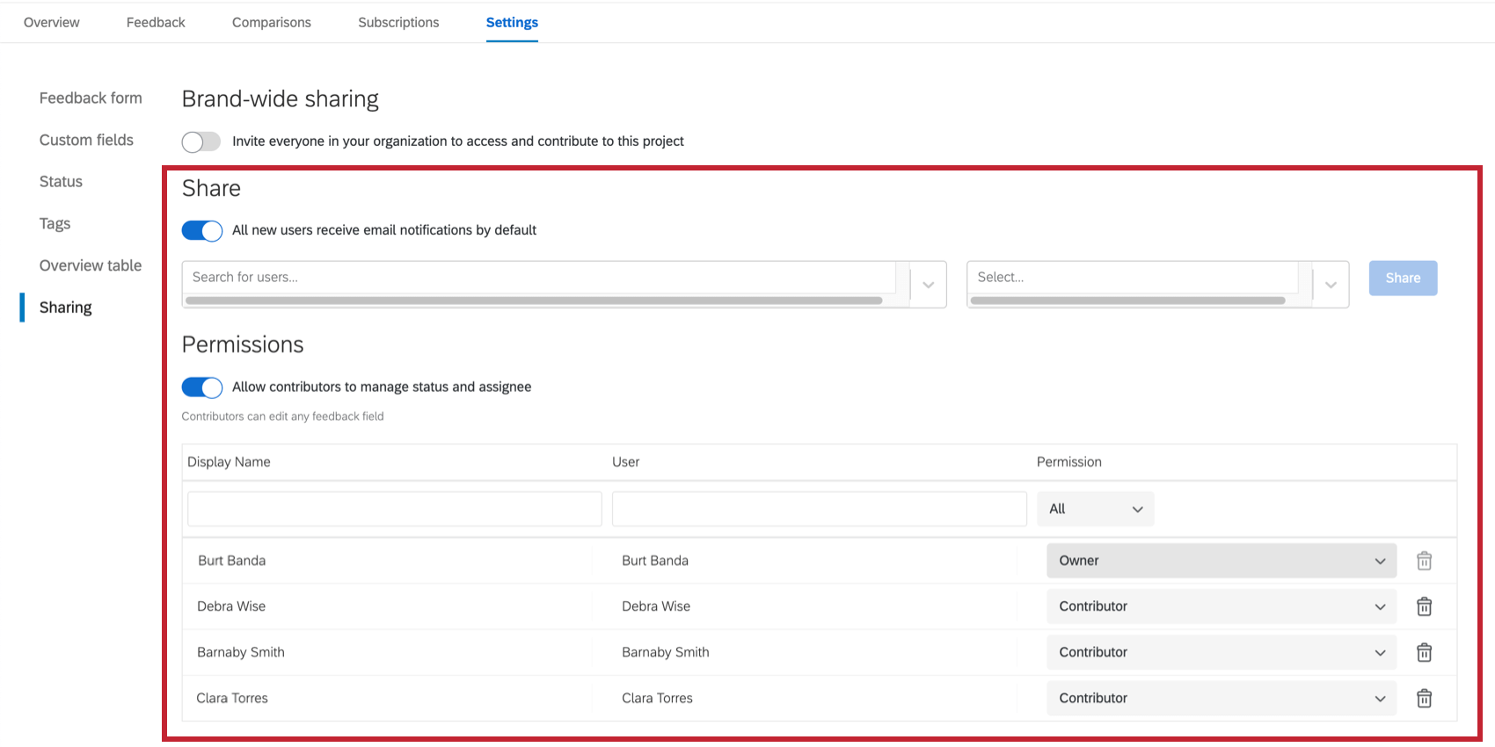This screenshot has height=747, width=1495.
Task: Open the permission Select dropdown
Action: (1330, 285)
